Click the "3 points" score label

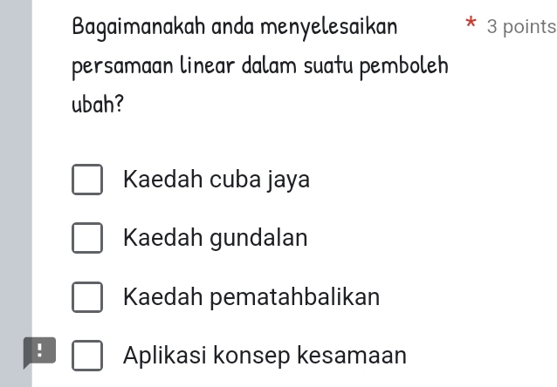tap(521, 26)
